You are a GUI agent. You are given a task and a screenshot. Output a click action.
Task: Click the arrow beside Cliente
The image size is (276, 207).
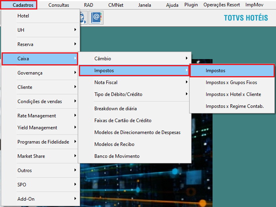[75, 86]
